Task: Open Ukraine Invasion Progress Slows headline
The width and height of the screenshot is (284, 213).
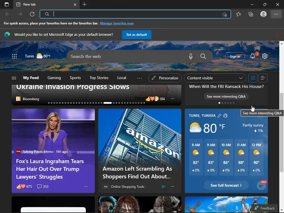Action: pyautogui.click(x=73, y=87)
